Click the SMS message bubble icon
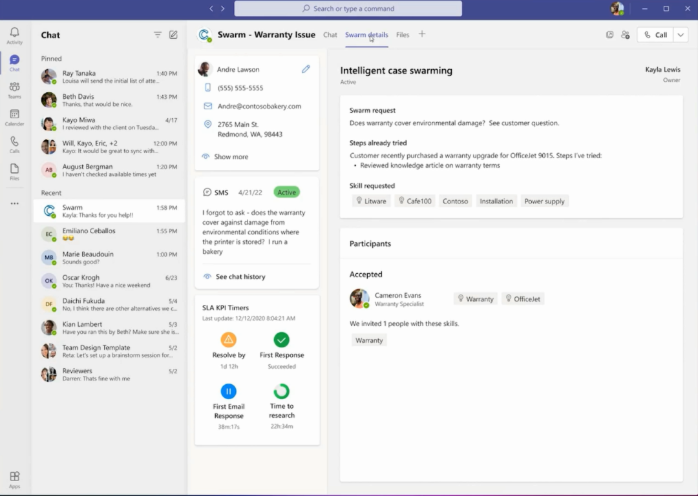Screen dimensions: 698x496 point(207,192)
